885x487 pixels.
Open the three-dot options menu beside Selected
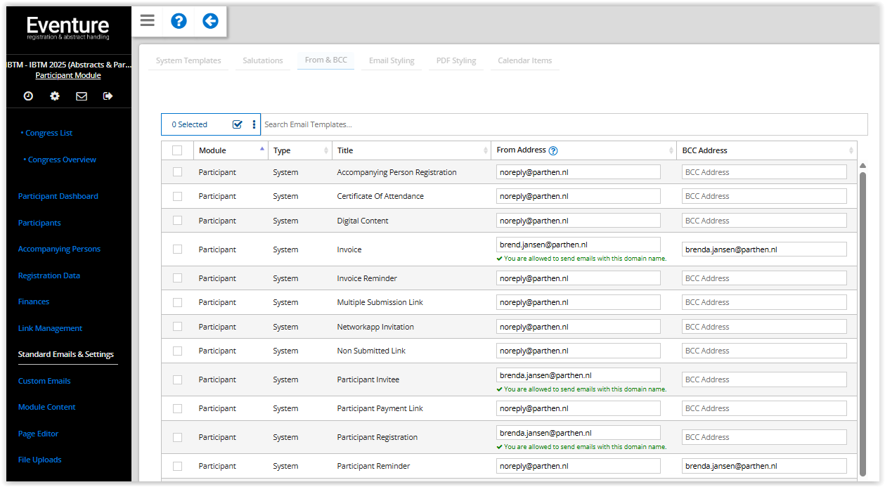[254, 124]
